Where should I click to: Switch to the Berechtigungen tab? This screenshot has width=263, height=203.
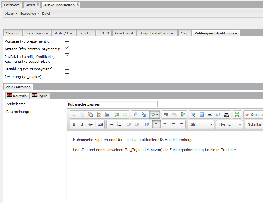coord(37,33)
